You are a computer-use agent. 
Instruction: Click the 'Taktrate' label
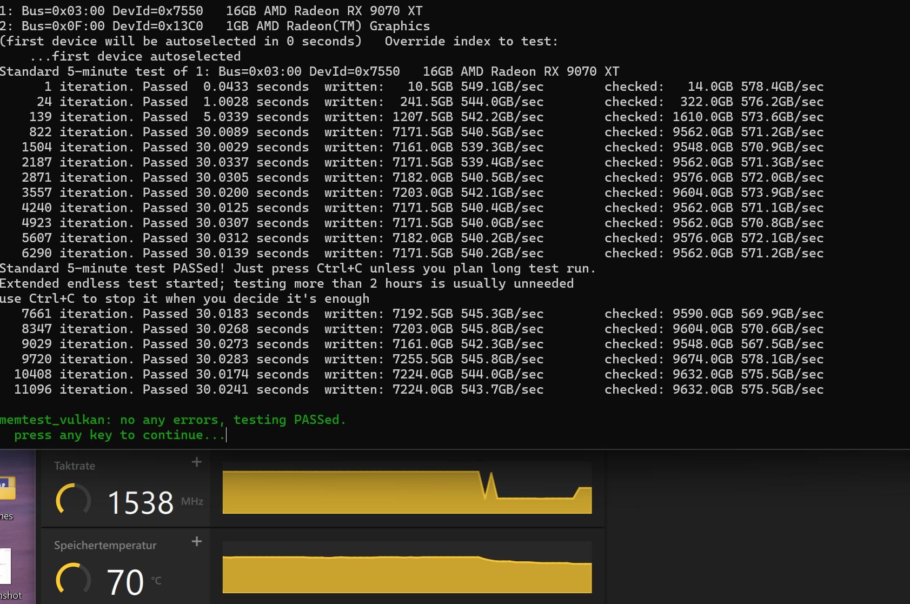tap(75, 466)
